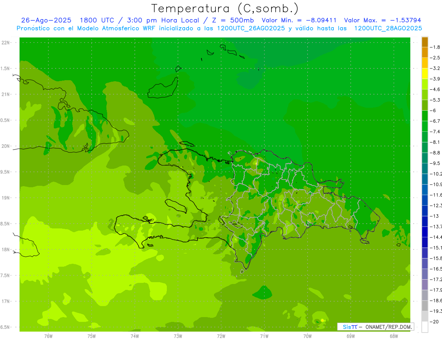Click the "19N" latitude label
Viewport: 442px width, 341px height.
[x=6, y=198]
